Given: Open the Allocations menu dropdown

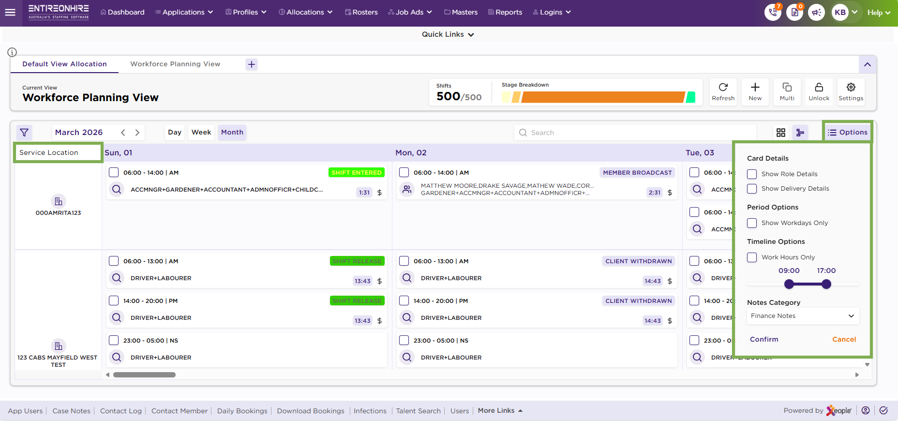Looking at the screenshot, I should (305, 12).
